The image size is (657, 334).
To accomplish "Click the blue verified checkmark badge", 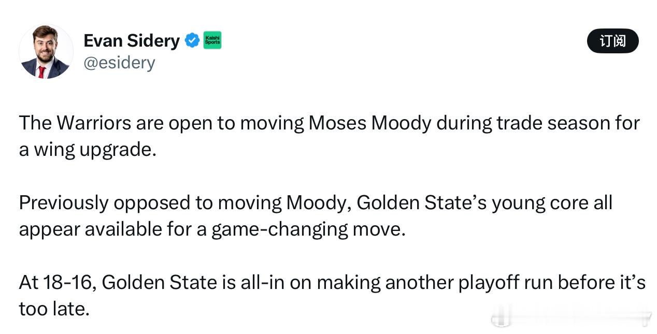I will tap(192, 40).
